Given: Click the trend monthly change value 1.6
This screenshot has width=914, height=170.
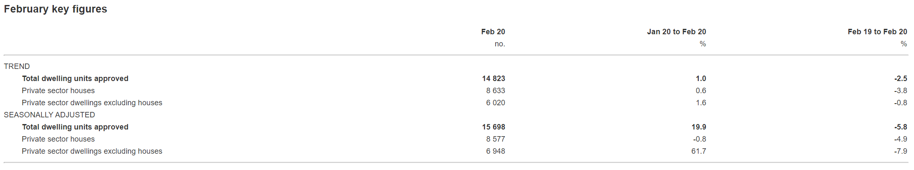Looking at the screenshot, I should click(x=700, y=103).
